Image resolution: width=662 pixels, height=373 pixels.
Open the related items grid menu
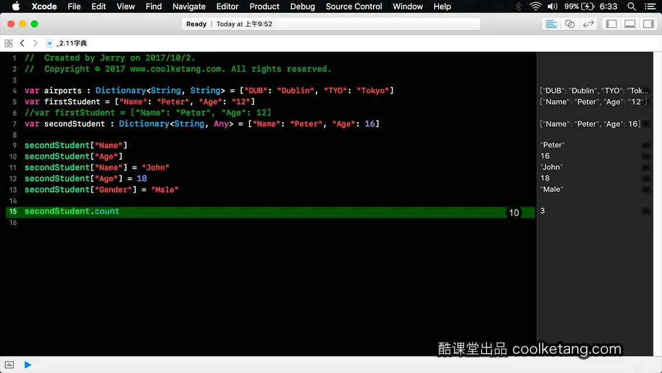8,43
